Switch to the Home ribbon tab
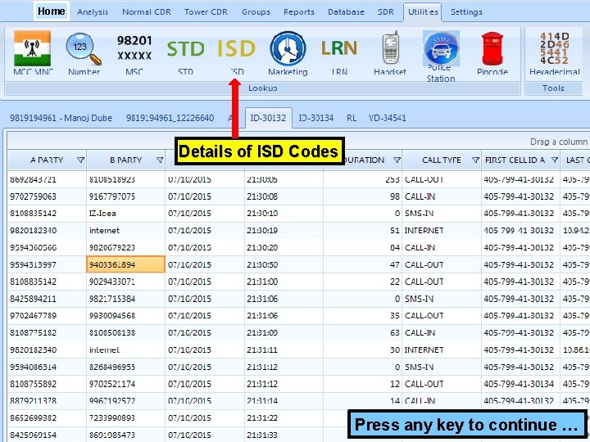This screenshot has height=442, width=590. tap(51, 11)
